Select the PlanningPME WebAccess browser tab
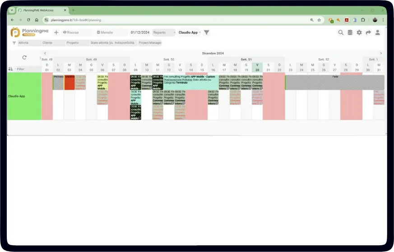Image resolution: width=394 pixels, height=252 pixels. [42, 10]
